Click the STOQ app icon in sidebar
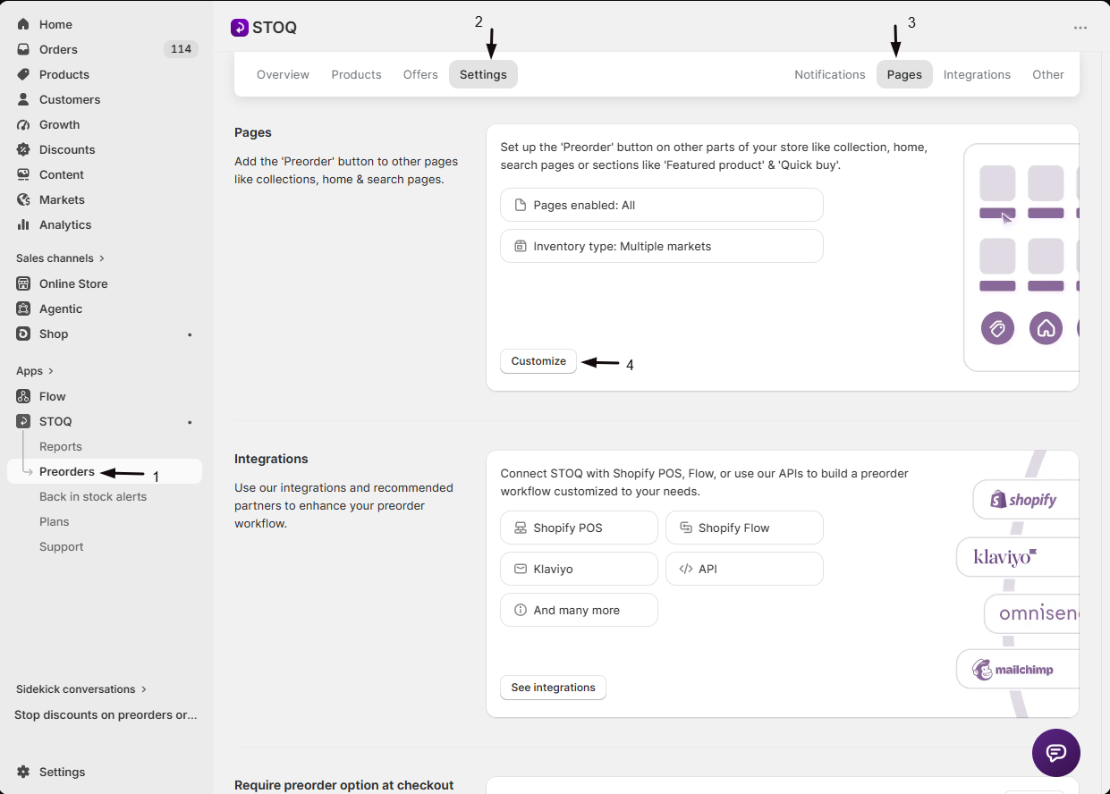Screen dimensions: 1110x794 pyautogui.click(x=23, y=421)
